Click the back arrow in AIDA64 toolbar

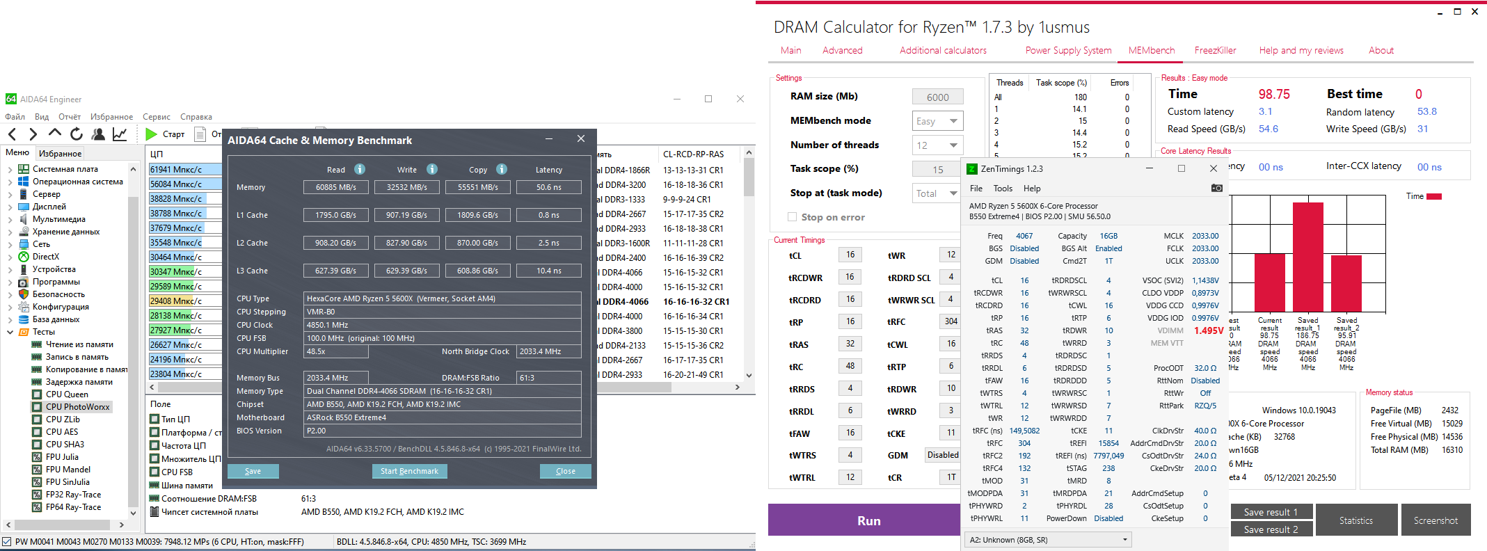click(12, 134)
